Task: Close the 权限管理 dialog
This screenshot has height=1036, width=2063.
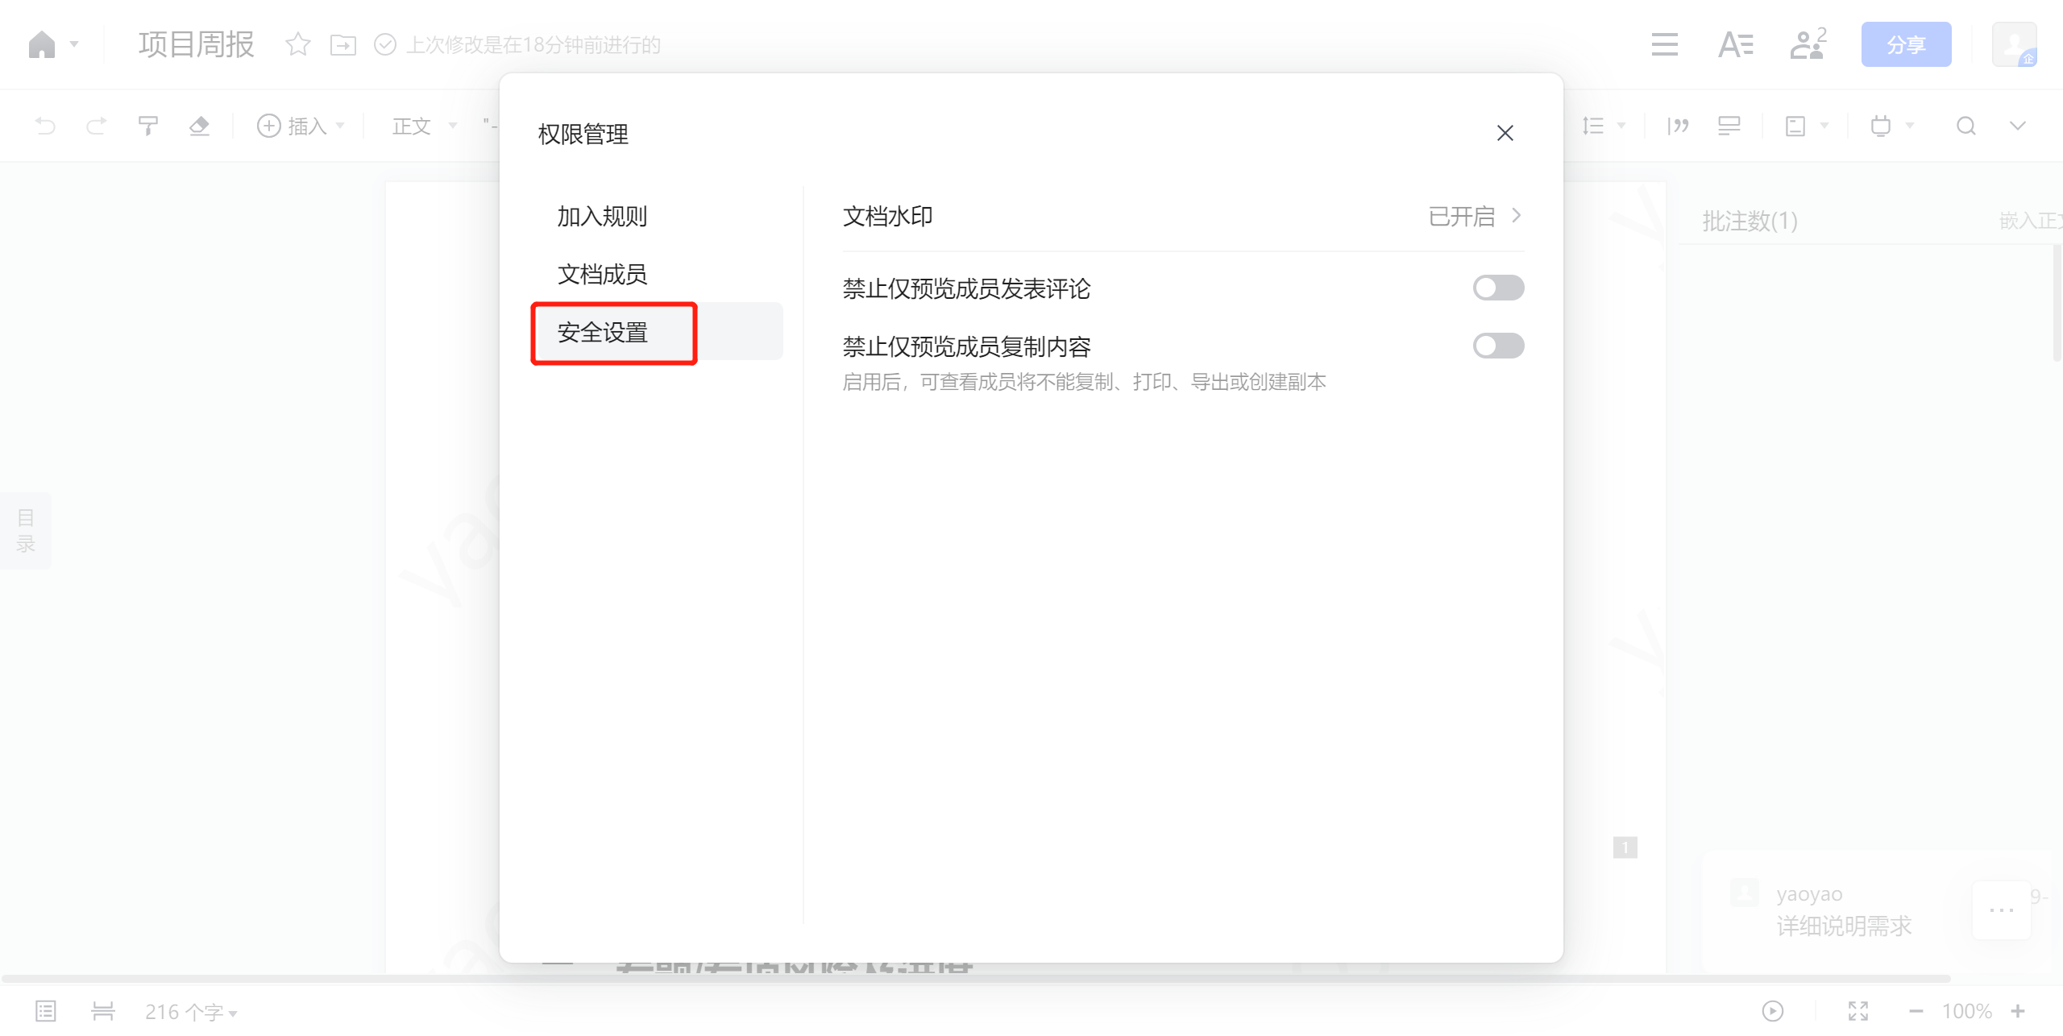Action: pyautogui.click(x=1505, y=133)
